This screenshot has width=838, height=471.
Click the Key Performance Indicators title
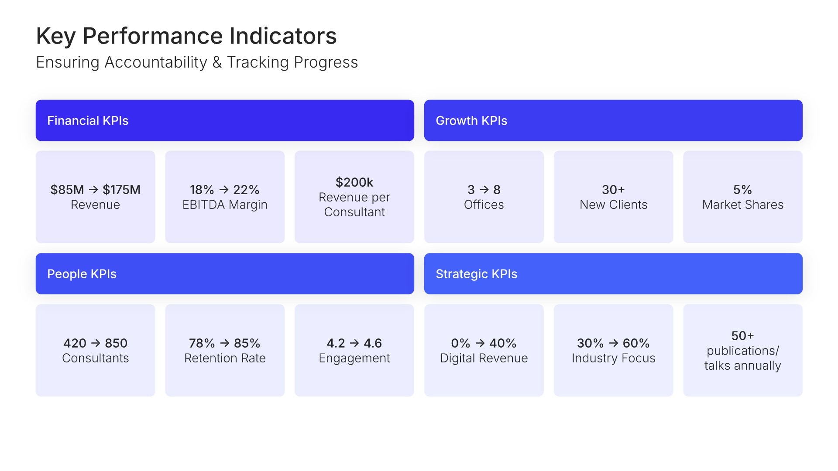pyautogui.click(x=186, y=36)
